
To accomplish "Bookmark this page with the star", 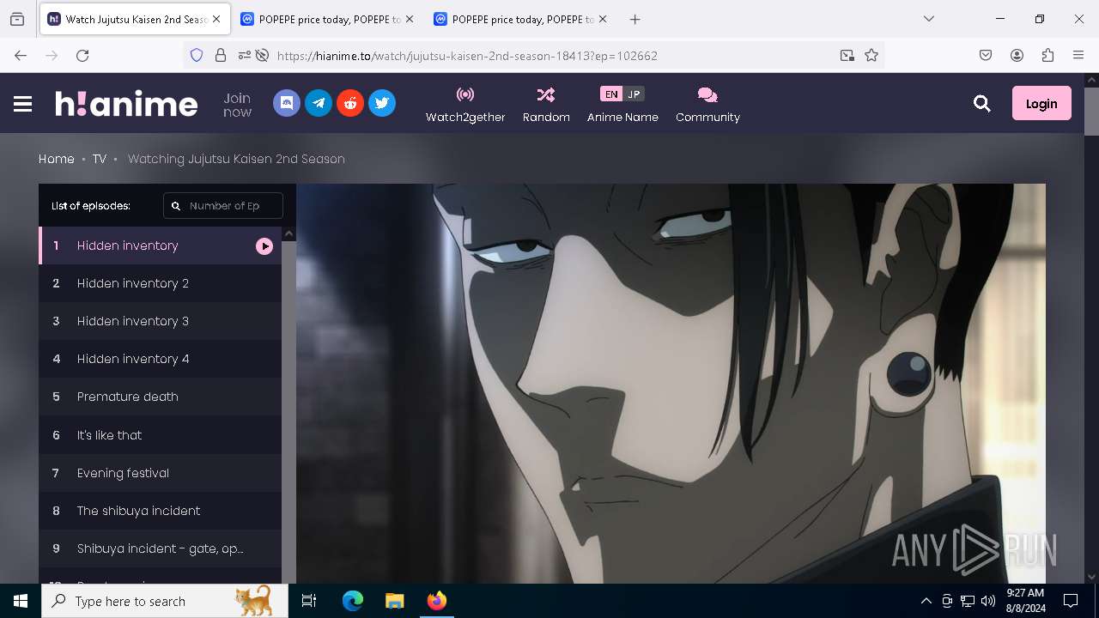I will point(871,55).
